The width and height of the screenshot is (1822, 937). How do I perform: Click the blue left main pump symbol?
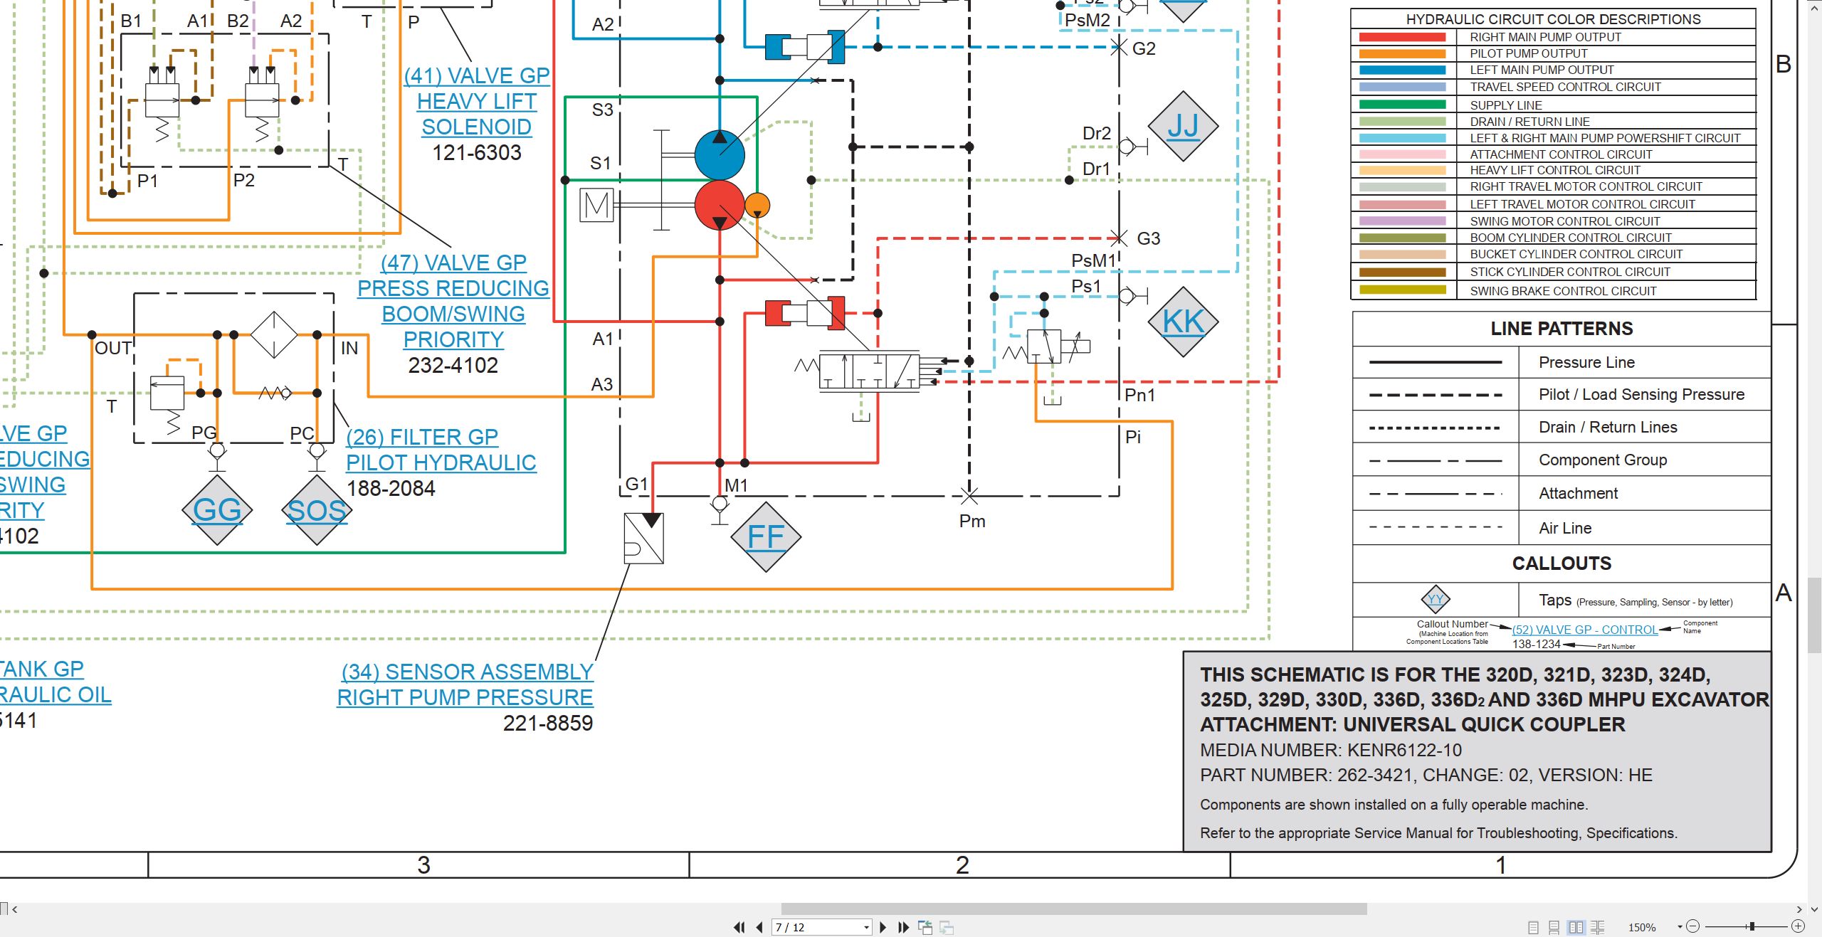point(720,154)
